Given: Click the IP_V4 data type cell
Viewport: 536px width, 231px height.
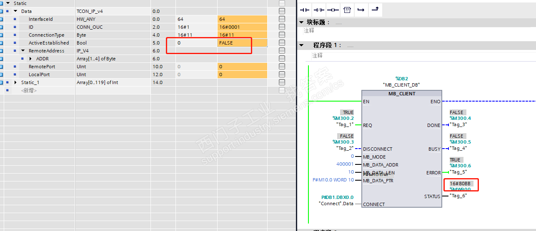Looking at the screenshot, I should click(x=113, y=51).
